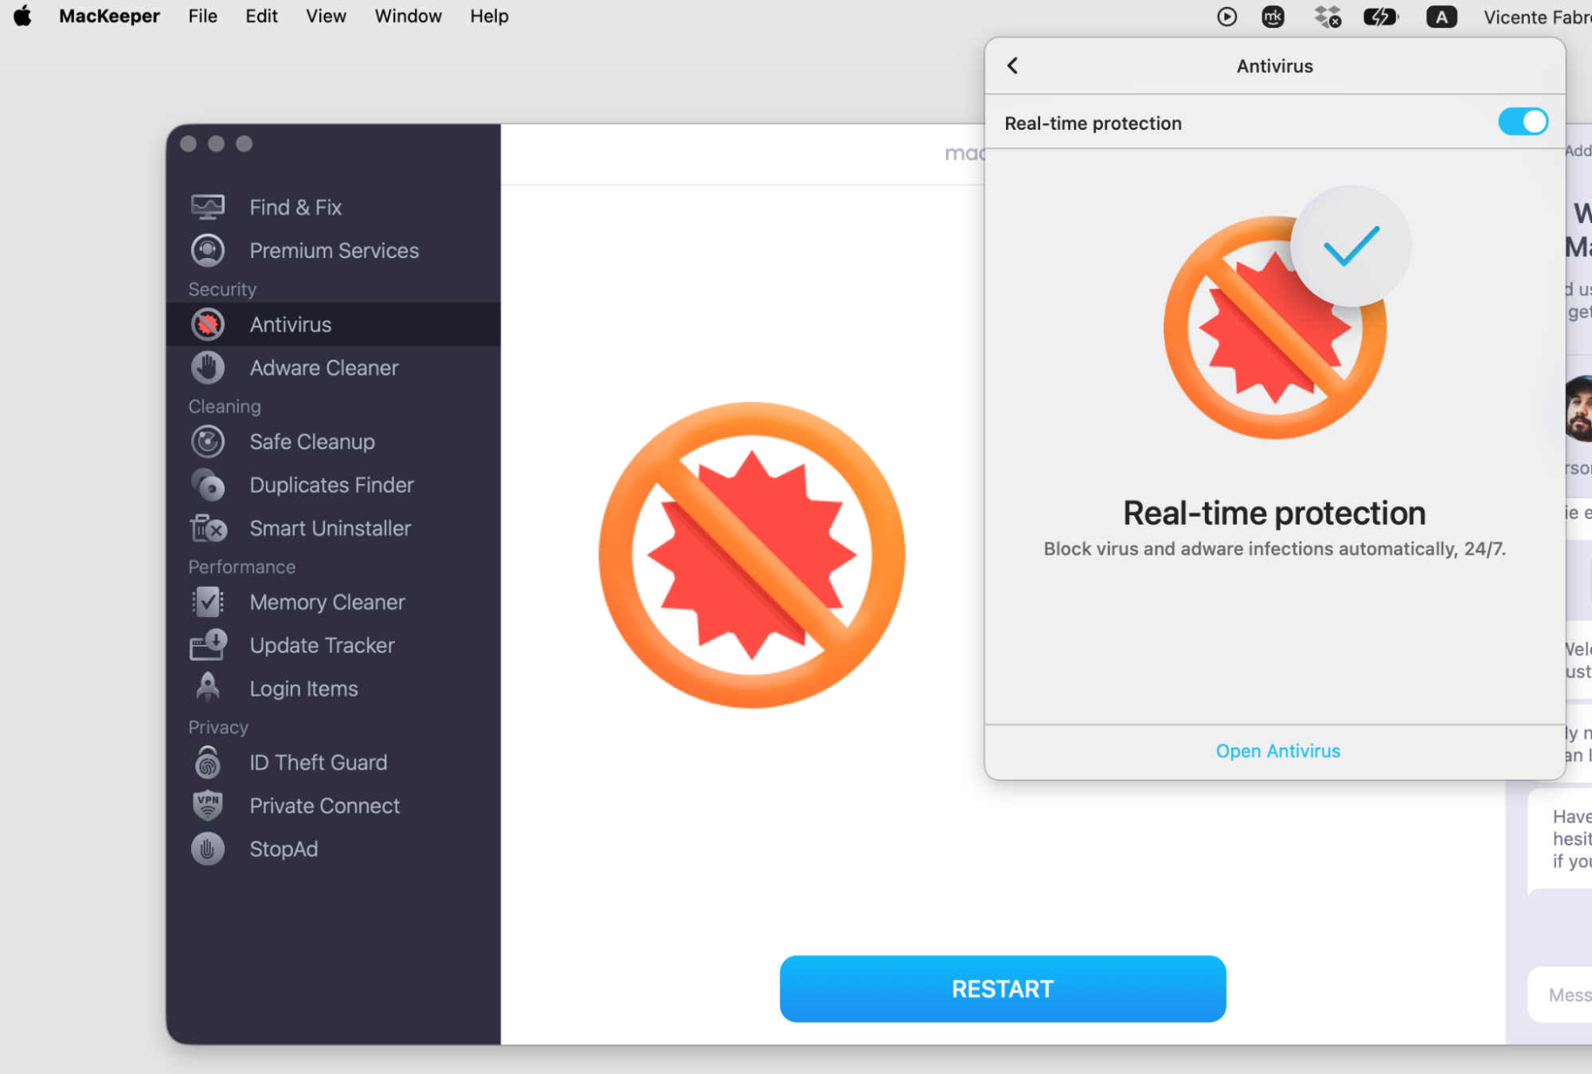Select Antivirus label in sidebar

[291, 324]
